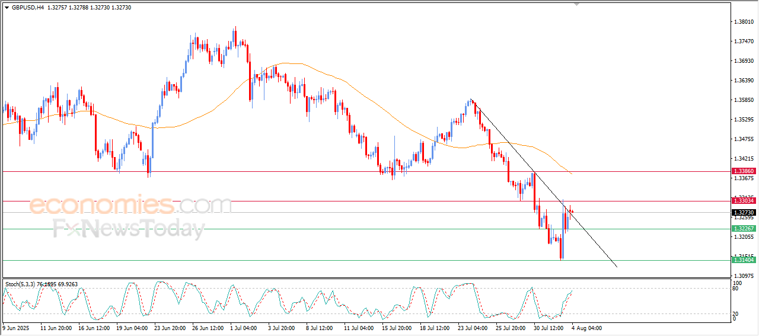The height and width of the screenshot is (336, 759).
Task: Click the 1.33675 price axis label
Action: (744, 178)
